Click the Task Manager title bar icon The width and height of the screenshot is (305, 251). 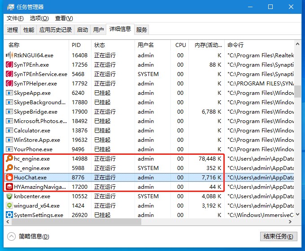pos(9,7)
